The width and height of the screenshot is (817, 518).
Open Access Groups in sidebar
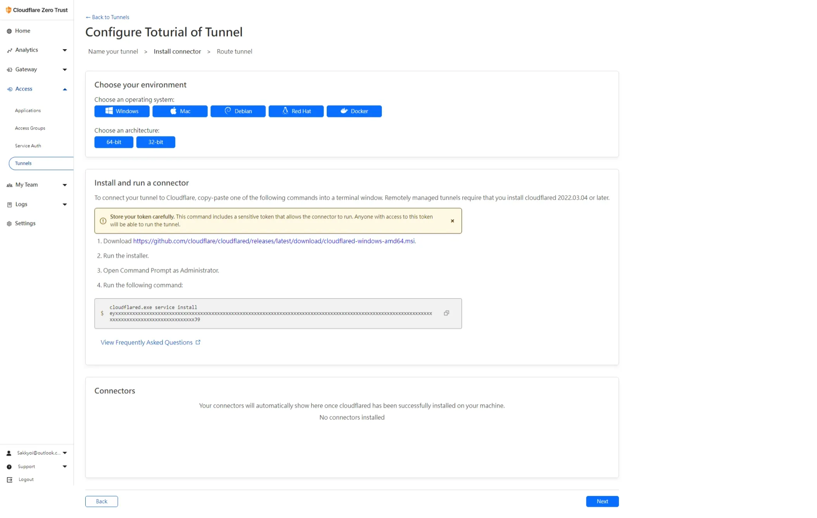[30, 128]
